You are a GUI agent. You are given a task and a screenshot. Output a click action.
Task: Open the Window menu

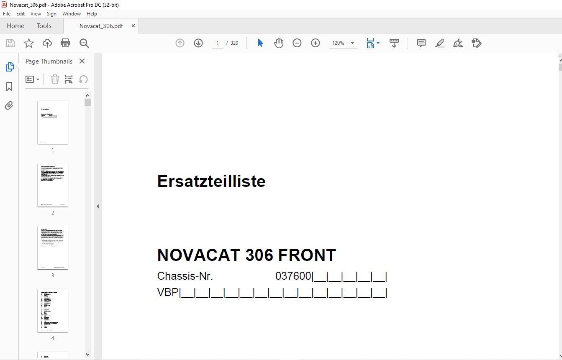[x=72, y=14]
